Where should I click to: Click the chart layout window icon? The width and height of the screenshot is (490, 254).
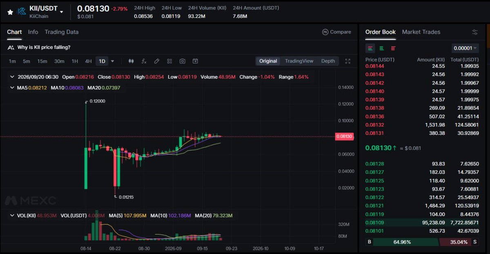(x=195, y=61)
